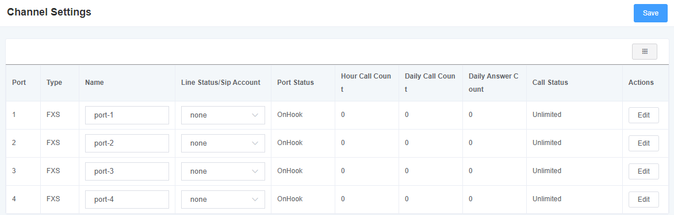
Task: Click Unlimited call status in port 3 row
Action: (x=547, y=170)
